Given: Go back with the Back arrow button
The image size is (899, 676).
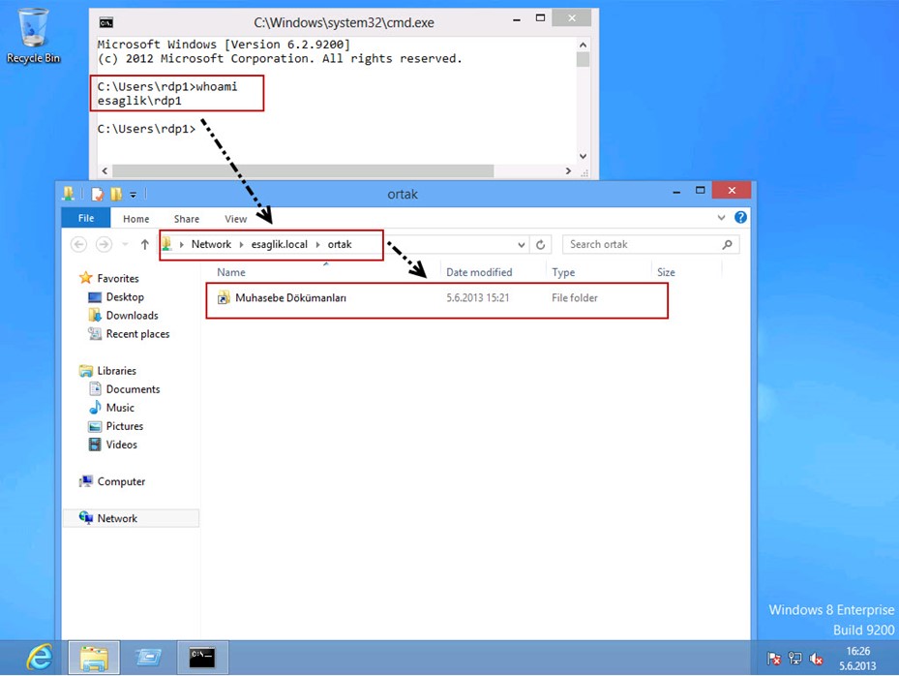Looking at the screenshot, I should [x=78, y=244].
